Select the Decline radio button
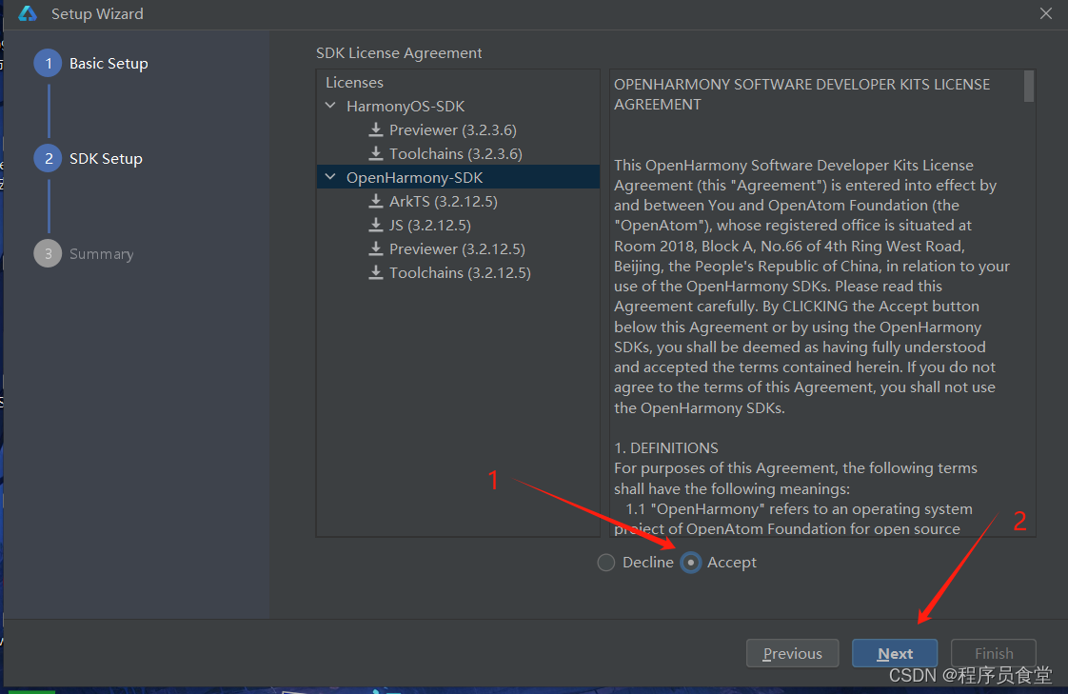 click(x=605, y=563)
